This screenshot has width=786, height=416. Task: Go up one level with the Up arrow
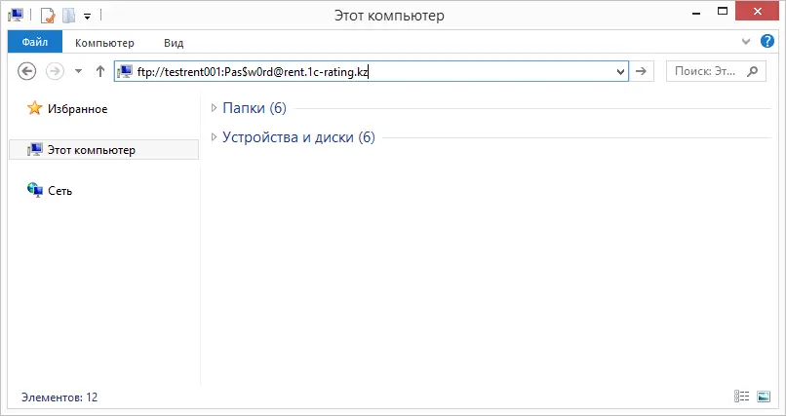coord(100,71)
